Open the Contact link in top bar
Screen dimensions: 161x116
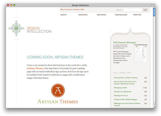coord(76,9)
